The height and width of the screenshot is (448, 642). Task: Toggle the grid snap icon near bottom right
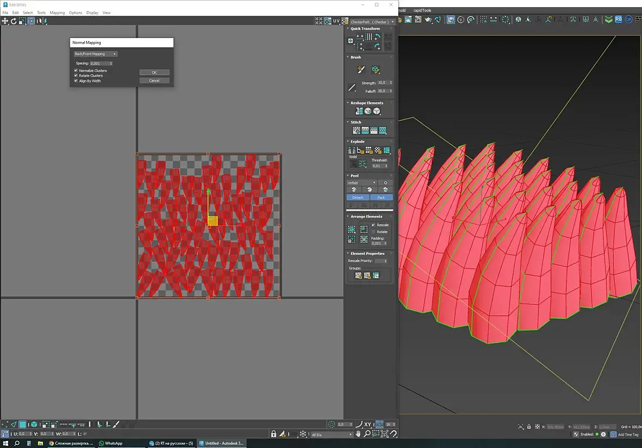click(x=380, y=425)
